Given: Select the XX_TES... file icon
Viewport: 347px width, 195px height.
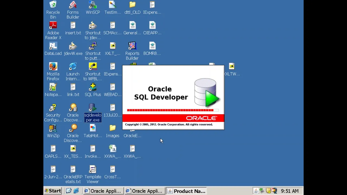Looking at the screenshot, I should (73, 152).
